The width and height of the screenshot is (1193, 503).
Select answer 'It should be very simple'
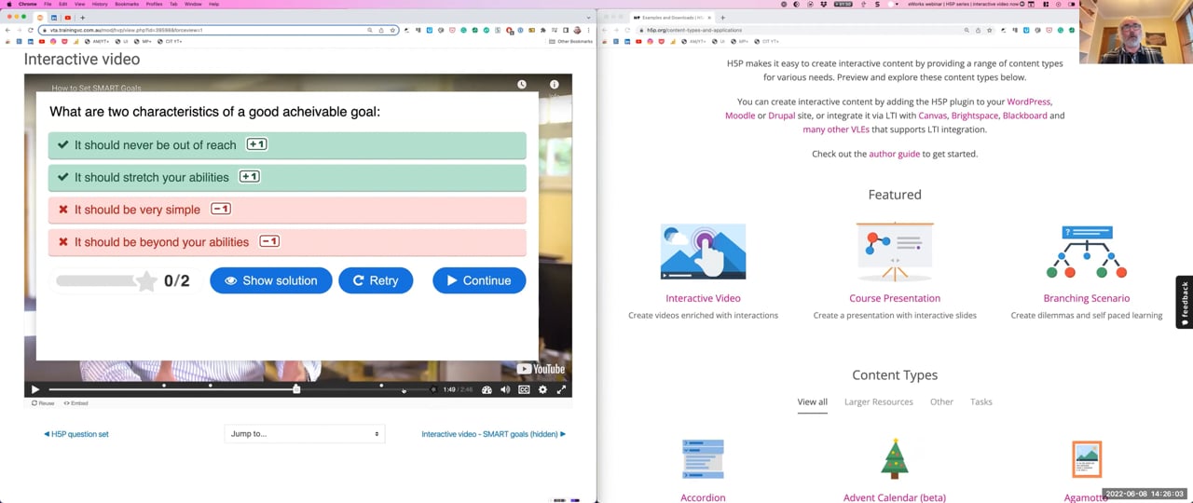click(287, 210)
